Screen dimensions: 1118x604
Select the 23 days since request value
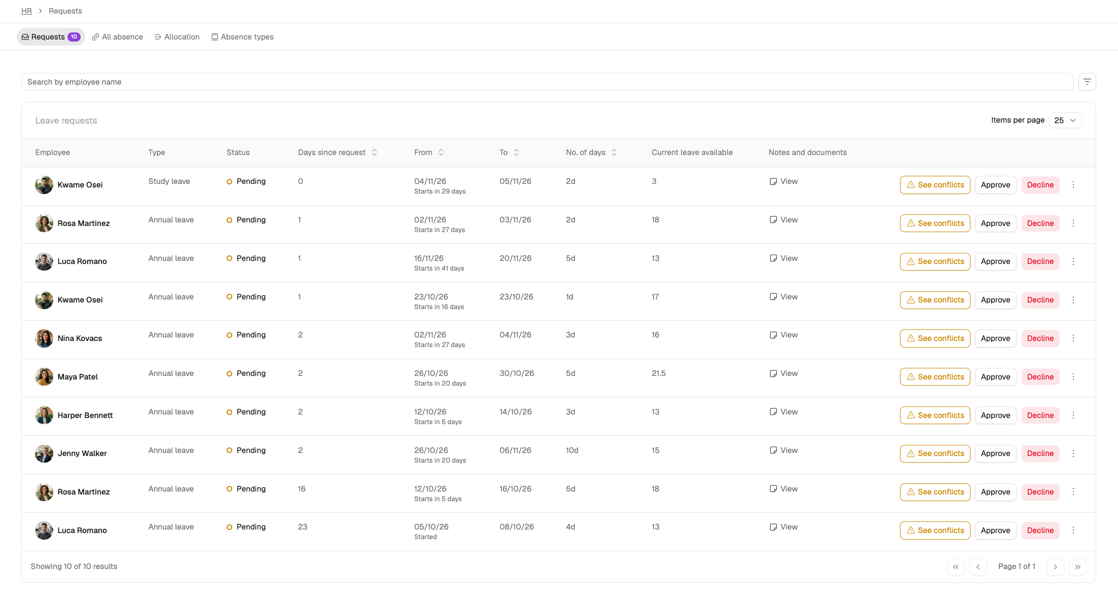pyautogui.click(x=303, y=527)
